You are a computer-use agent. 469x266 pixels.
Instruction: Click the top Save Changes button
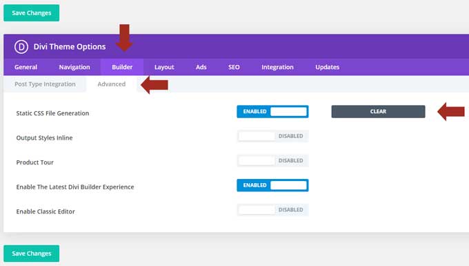coord(32,13)
